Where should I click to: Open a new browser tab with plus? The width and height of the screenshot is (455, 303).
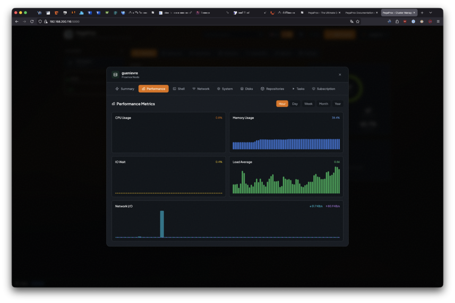click(x=422, y=12)
